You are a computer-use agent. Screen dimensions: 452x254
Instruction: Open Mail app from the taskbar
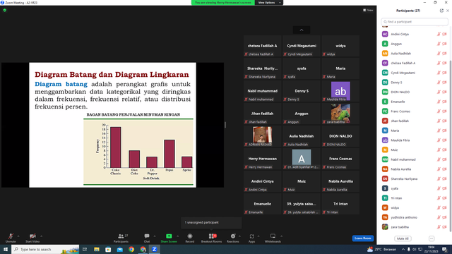pos(119,249)
